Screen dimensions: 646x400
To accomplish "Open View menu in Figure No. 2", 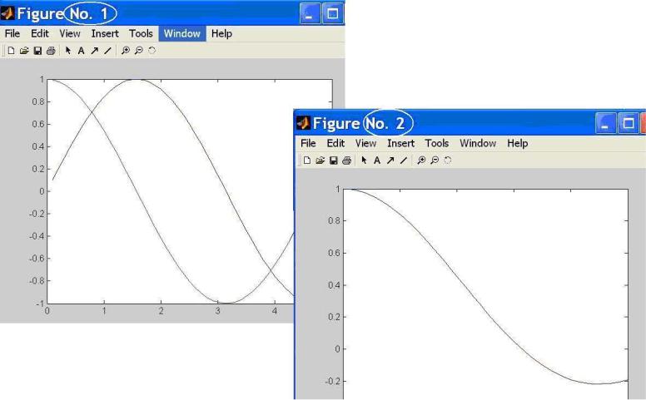I will click(x=365, y=143).
